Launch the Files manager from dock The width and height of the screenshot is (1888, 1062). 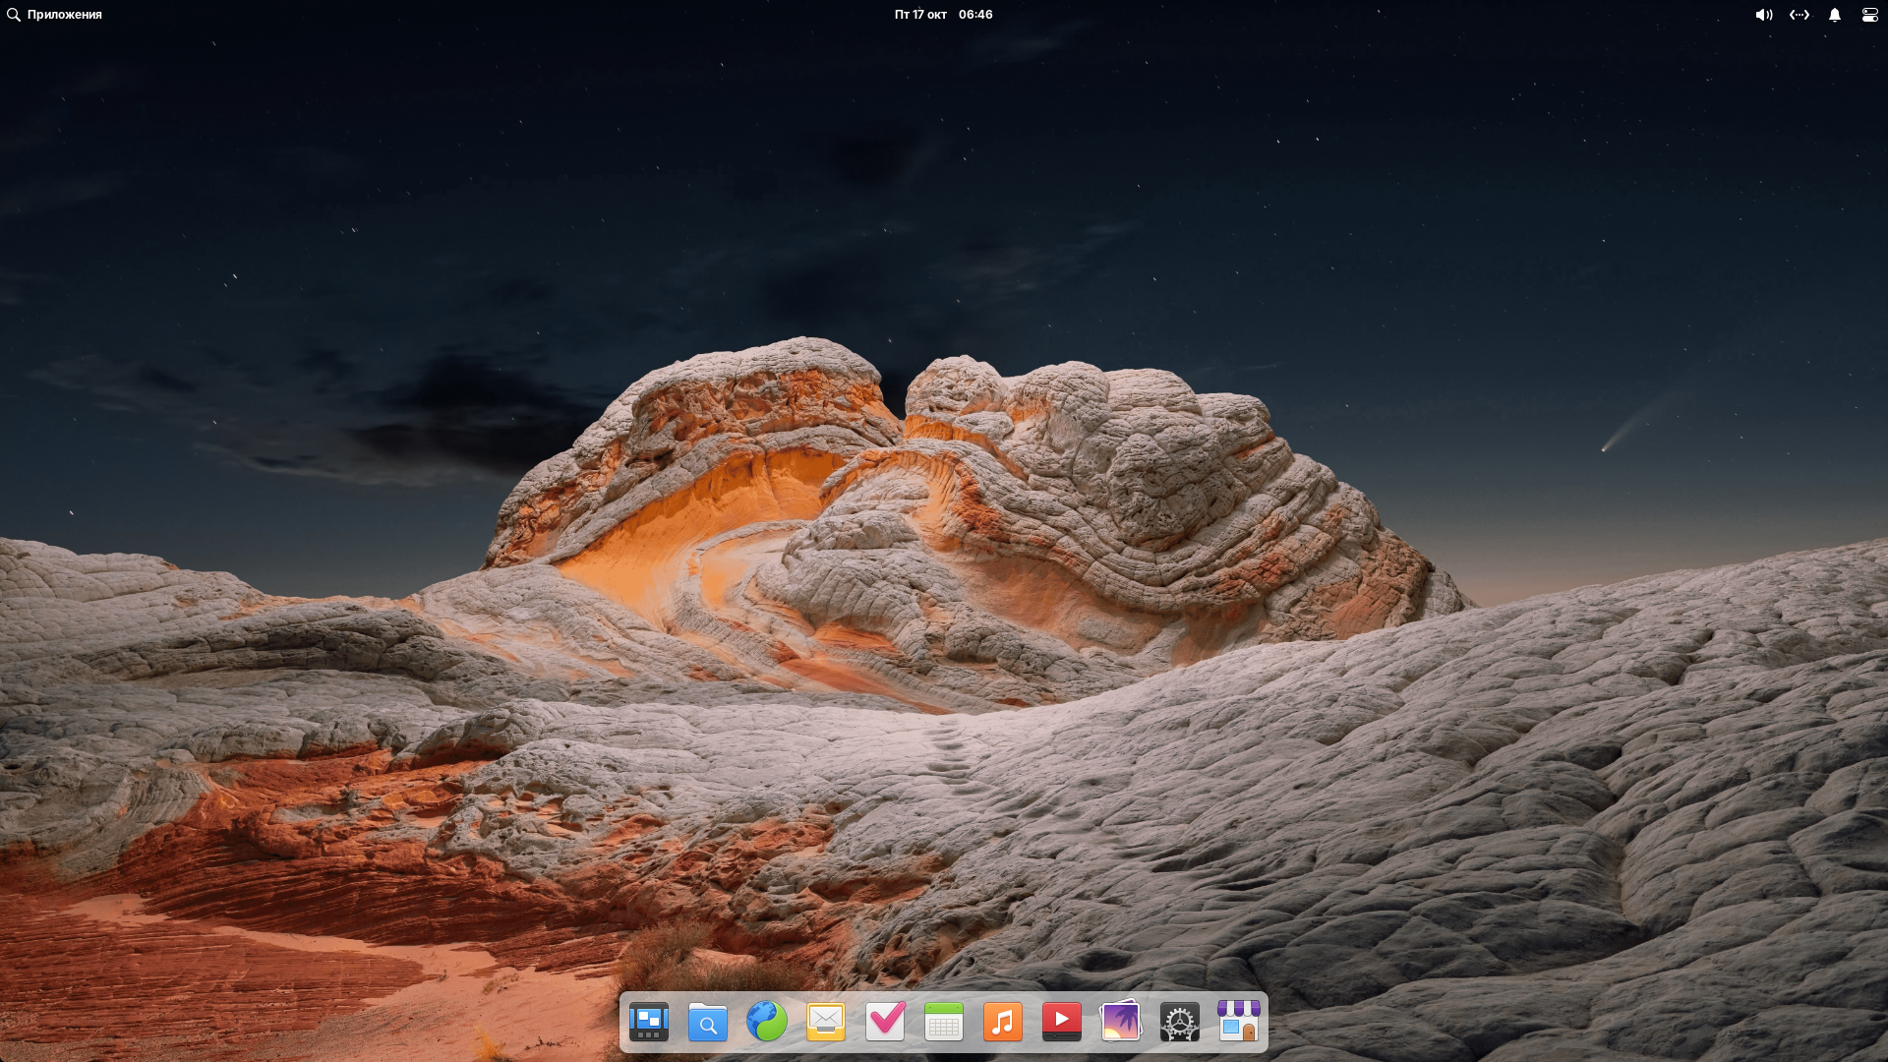pos(708,1022)
